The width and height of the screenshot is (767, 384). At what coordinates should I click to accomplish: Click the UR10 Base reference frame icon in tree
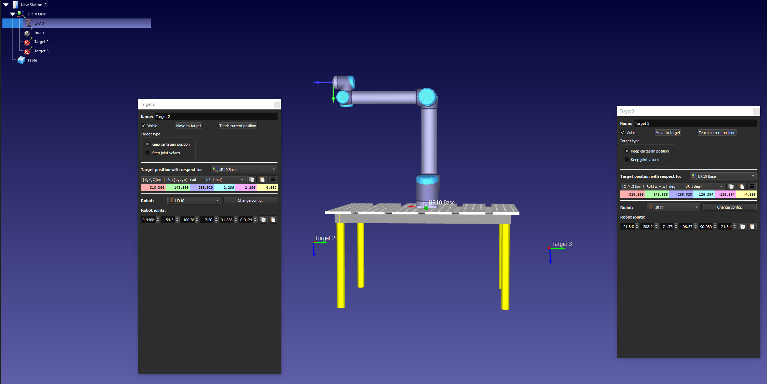(x=21, y=14)
